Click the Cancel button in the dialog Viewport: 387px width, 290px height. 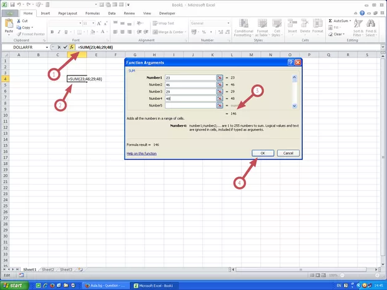point(288,153)
